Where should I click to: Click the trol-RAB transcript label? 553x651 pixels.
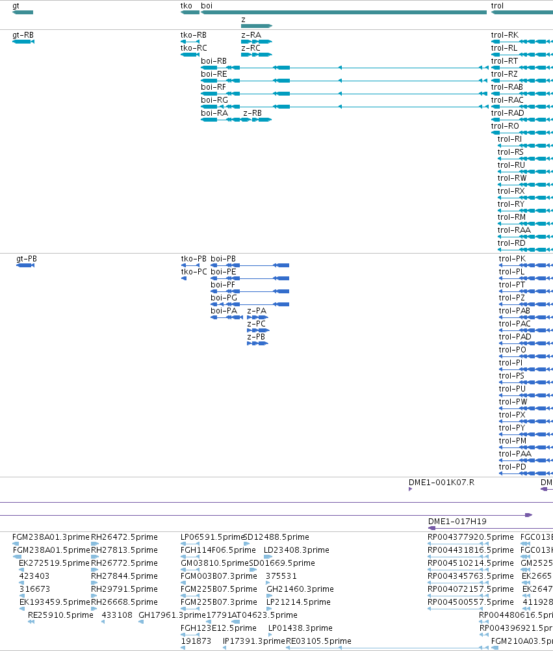tap(507, 87)
